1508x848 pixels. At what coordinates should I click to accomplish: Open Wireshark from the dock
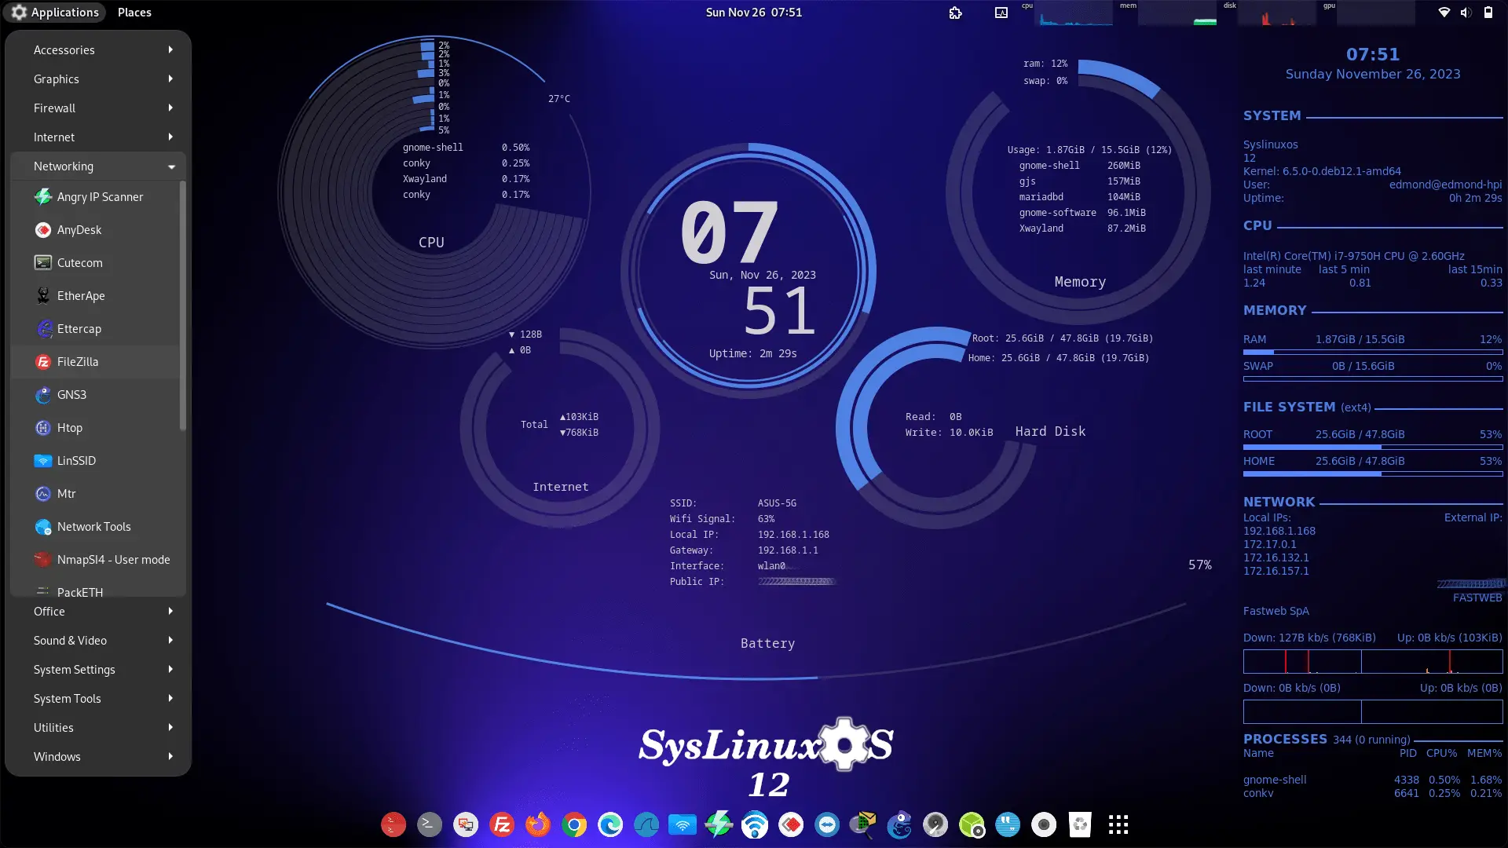pyautogui.click(x=646, y=824)
